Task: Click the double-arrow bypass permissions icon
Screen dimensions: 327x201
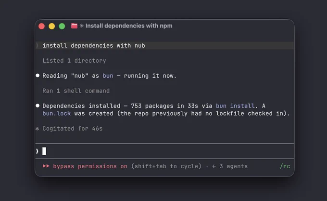Action: point(46,166)
